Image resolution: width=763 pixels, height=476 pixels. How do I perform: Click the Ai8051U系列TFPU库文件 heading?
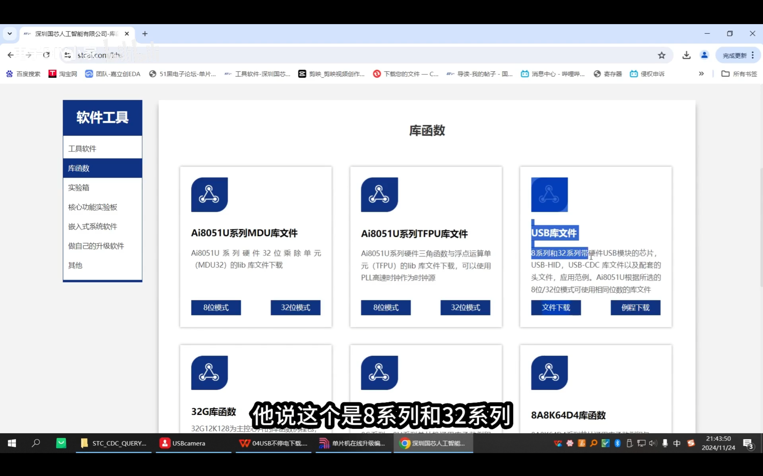click(x=414, y=234)
